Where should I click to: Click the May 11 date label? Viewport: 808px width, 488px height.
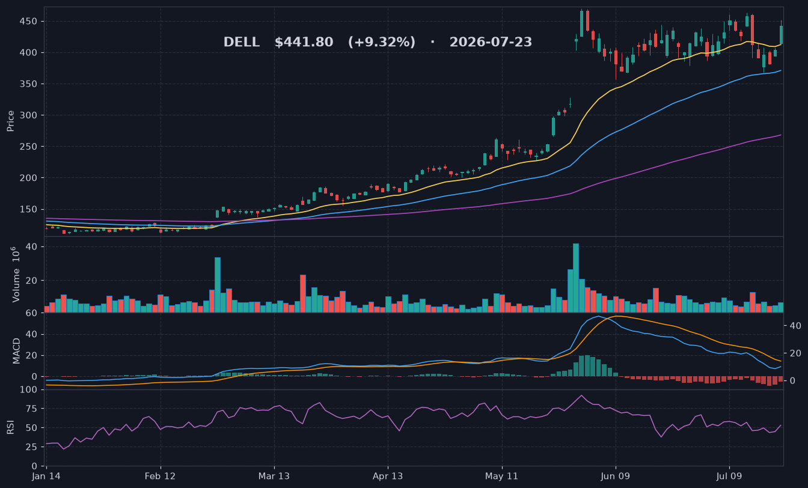pos(502,476)
